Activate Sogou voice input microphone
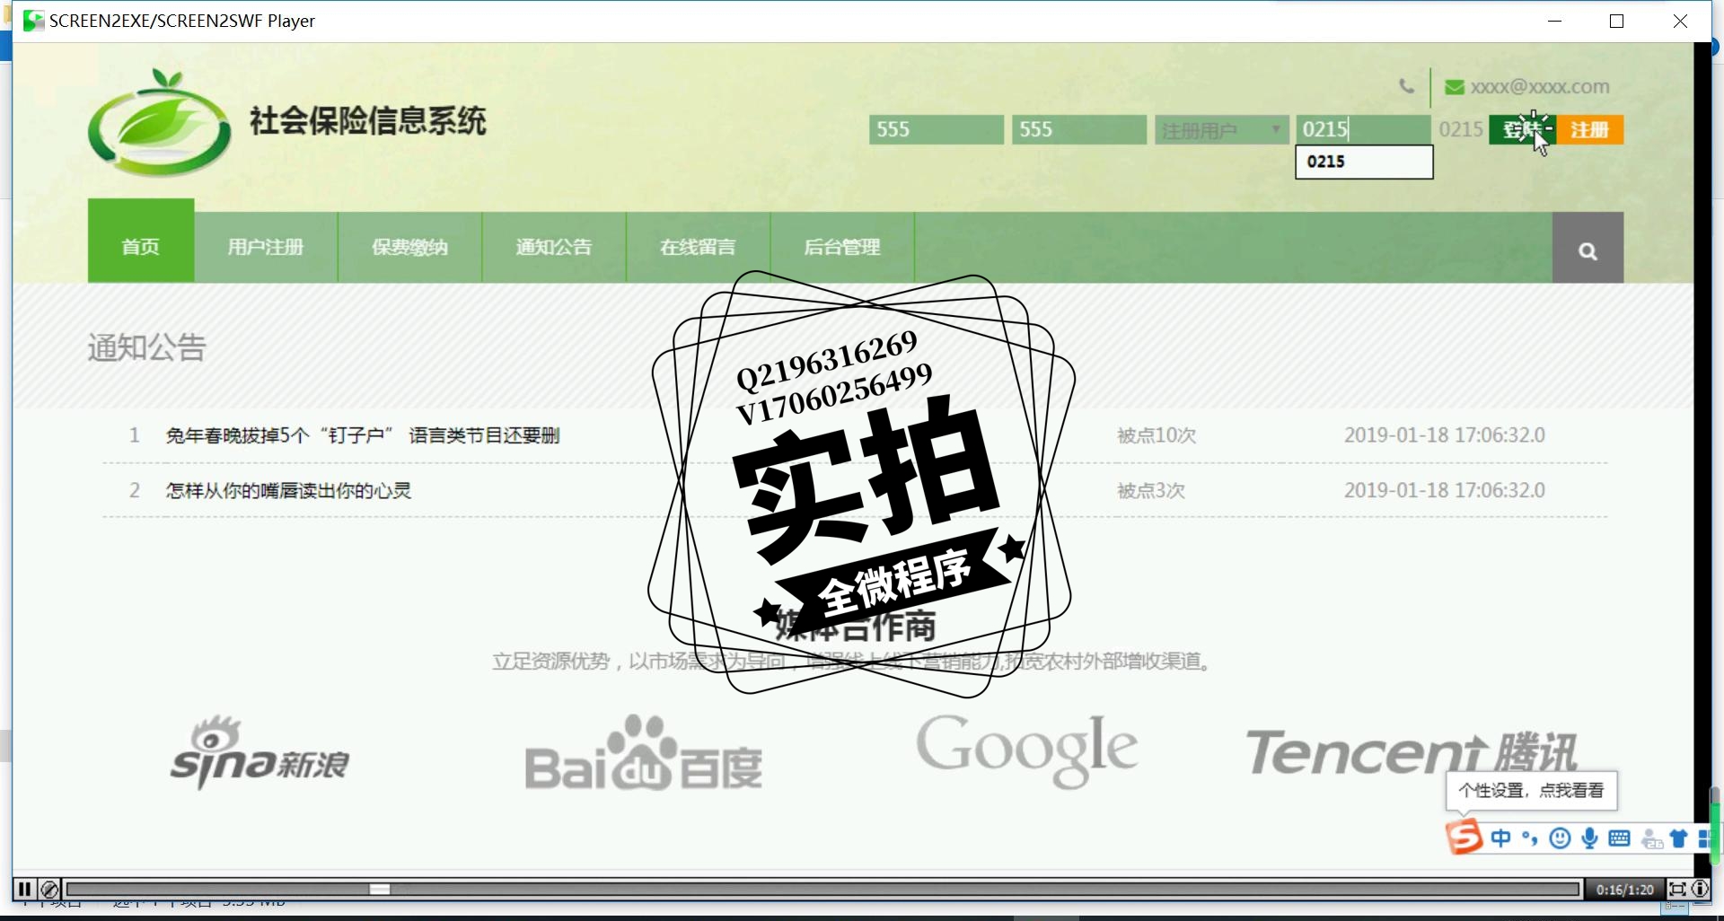 [1590, 838]
